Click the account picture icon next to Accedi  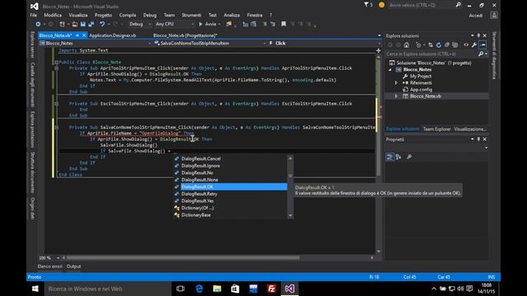pos(494,16)
